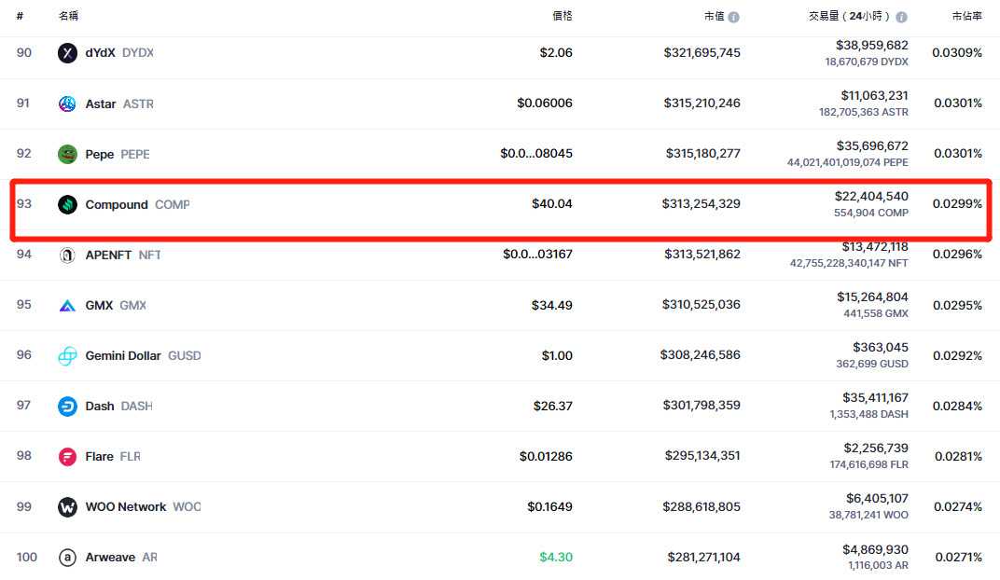Open the WOO Network name link
The width and height of the screenshot is (1000, 580).
[x=126, y=506]
